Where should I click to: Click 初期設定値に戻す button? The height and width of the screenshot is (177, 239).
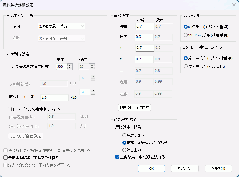coord(135,108)
